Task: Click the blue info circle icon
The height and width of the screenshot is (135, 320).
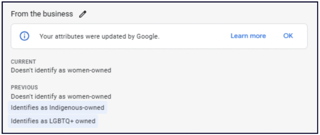Action: click(x=24, y=36)
